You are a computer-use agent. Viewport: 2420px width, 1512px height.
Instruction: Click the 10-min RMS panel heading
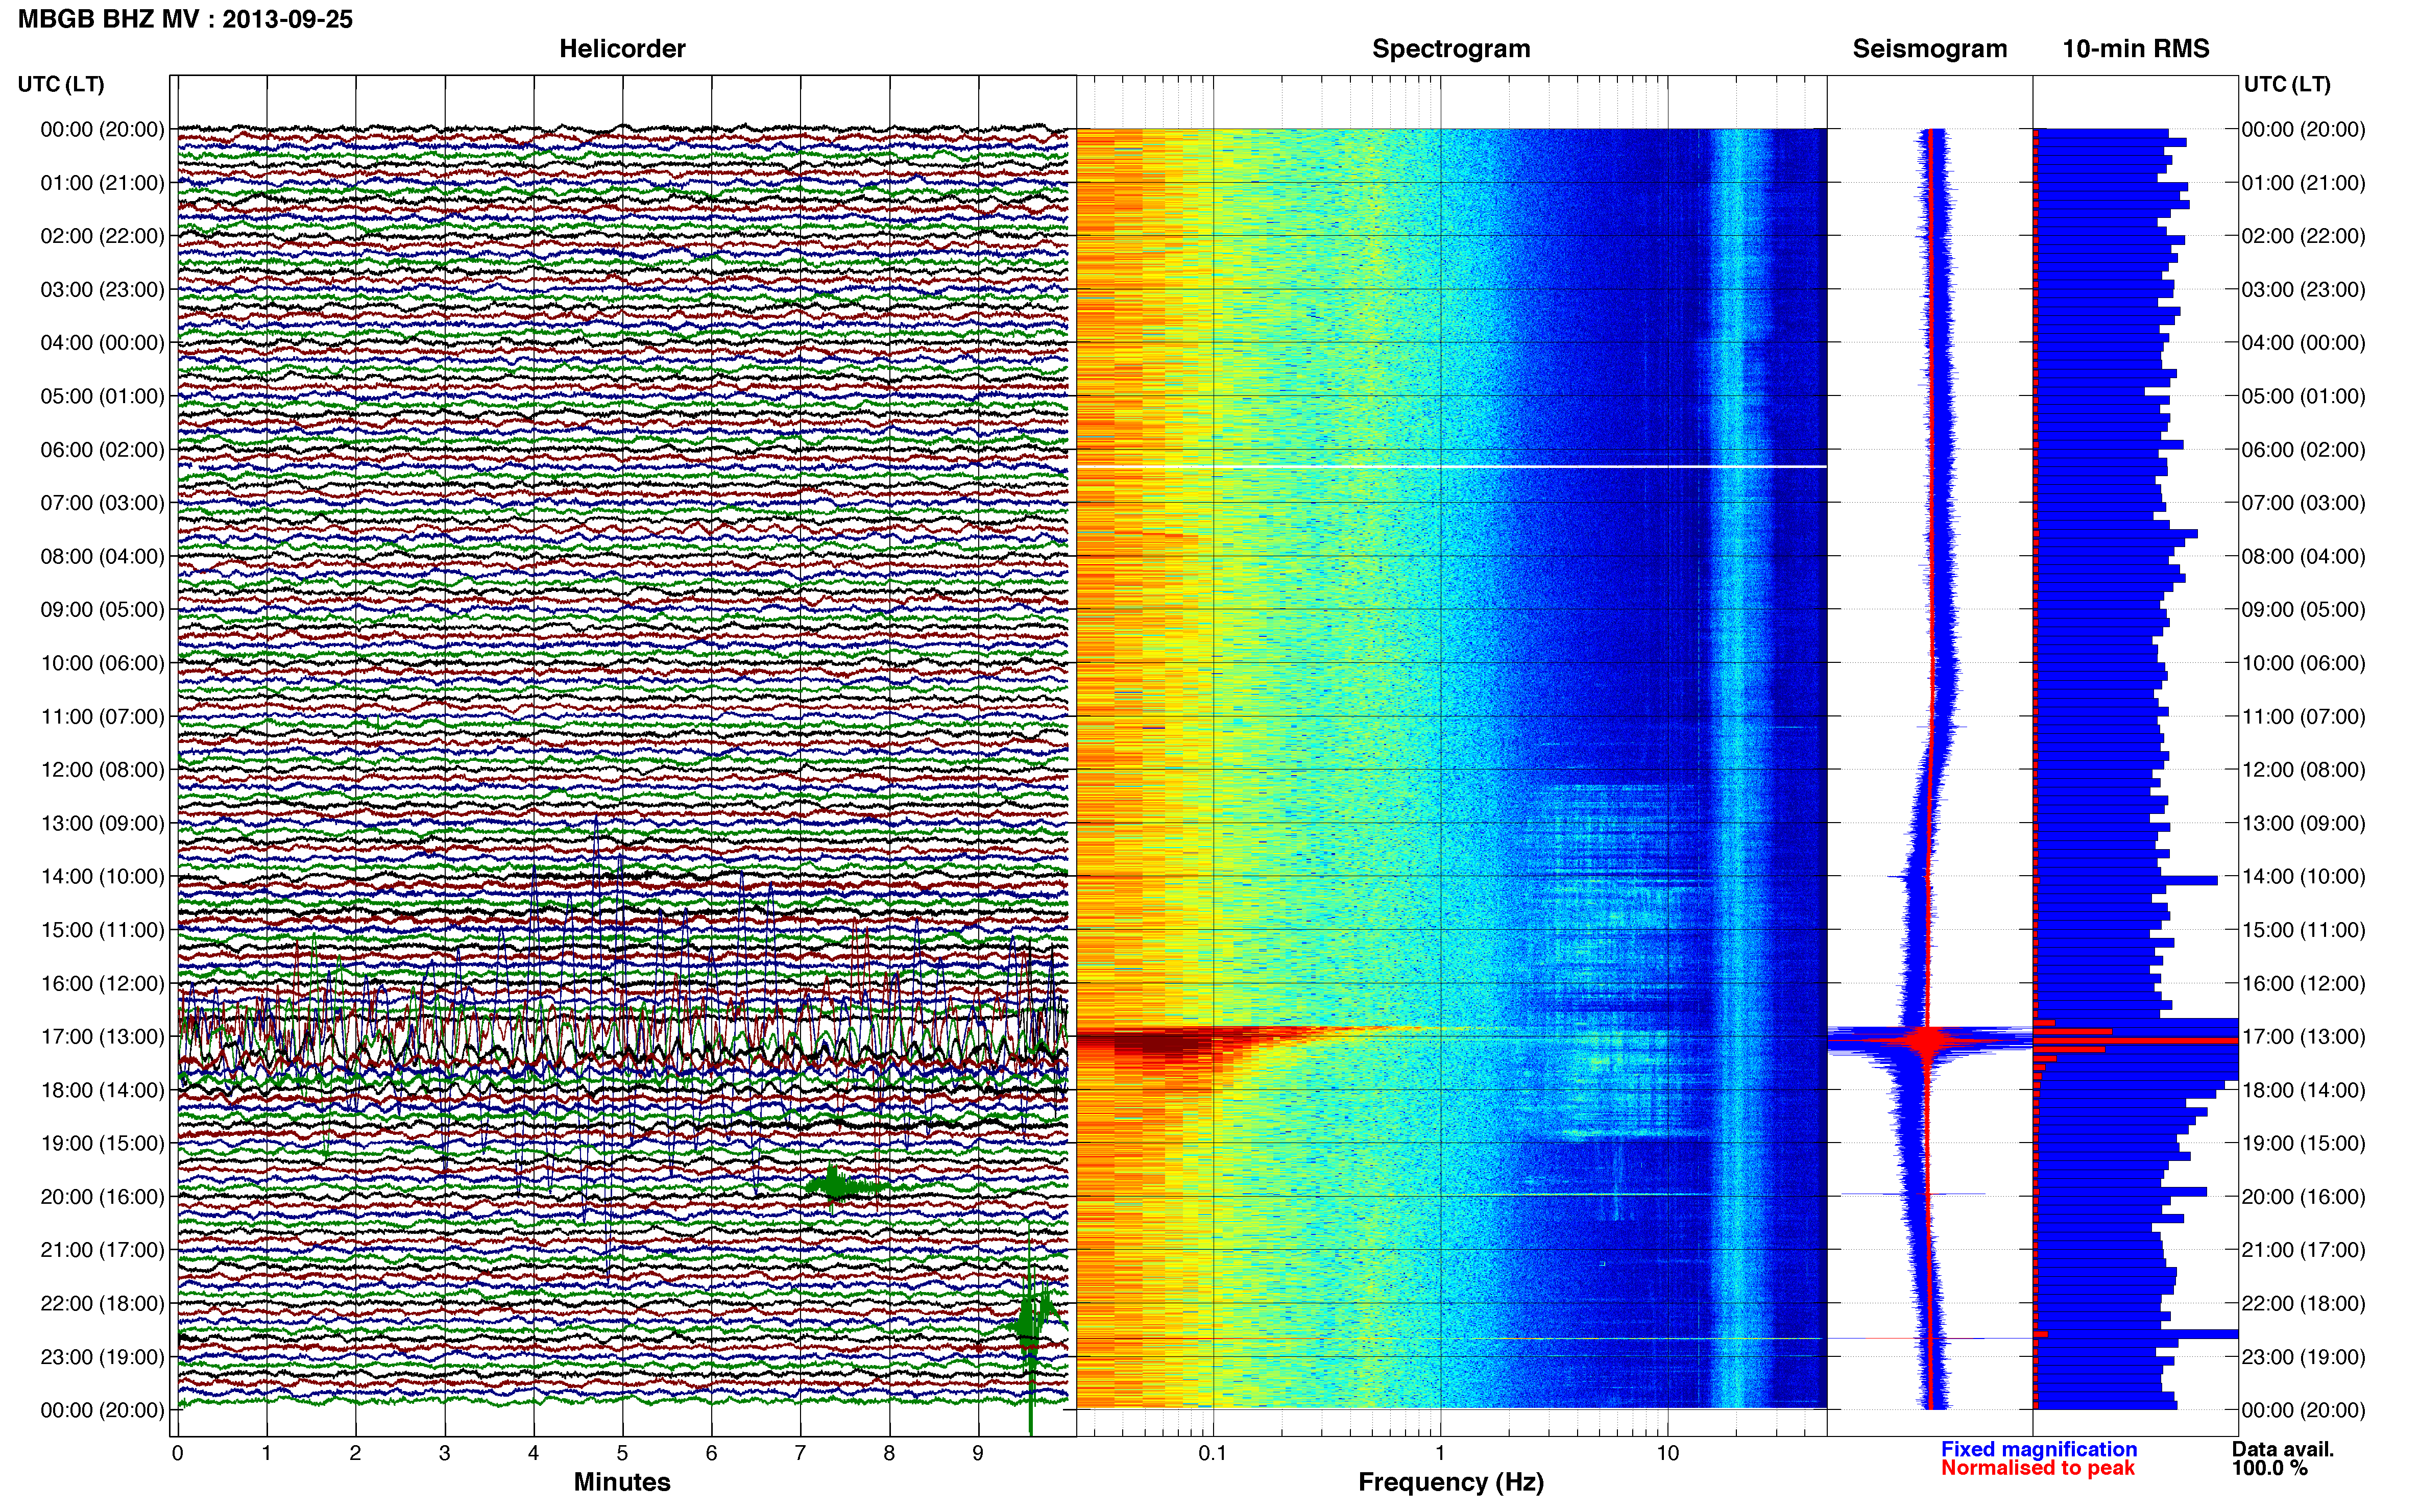(x=2136, y=49)
